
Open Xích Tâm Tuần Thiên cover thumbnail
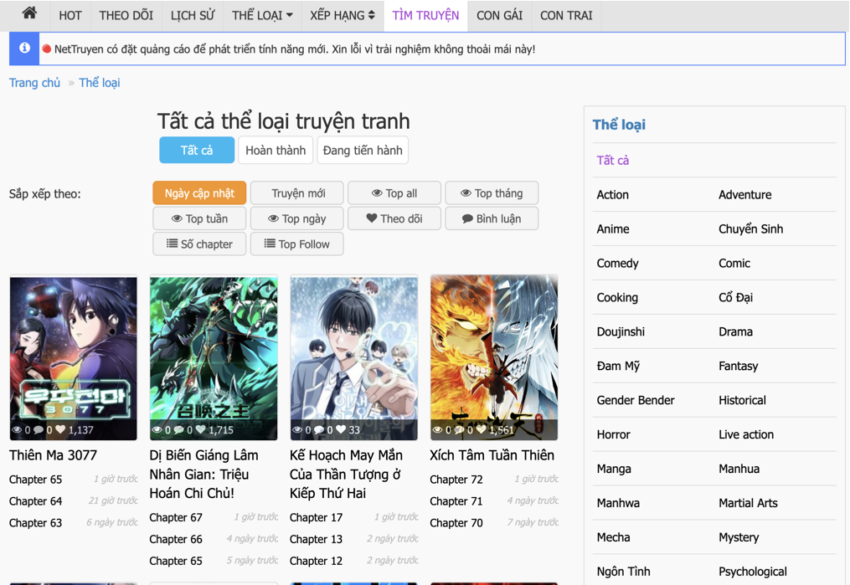[x=494, y=357]
